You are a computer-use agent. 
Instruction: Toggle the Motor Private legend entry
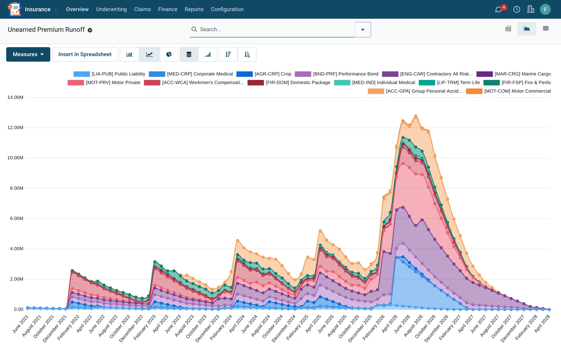(x=104, y=82)
